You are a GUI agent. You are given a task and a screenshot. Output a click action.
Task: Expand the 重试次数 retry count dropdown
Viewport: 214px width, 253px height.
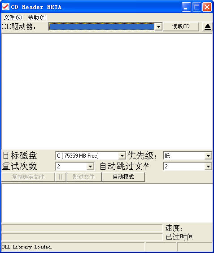pyautogui.click(x=90, y=167)
